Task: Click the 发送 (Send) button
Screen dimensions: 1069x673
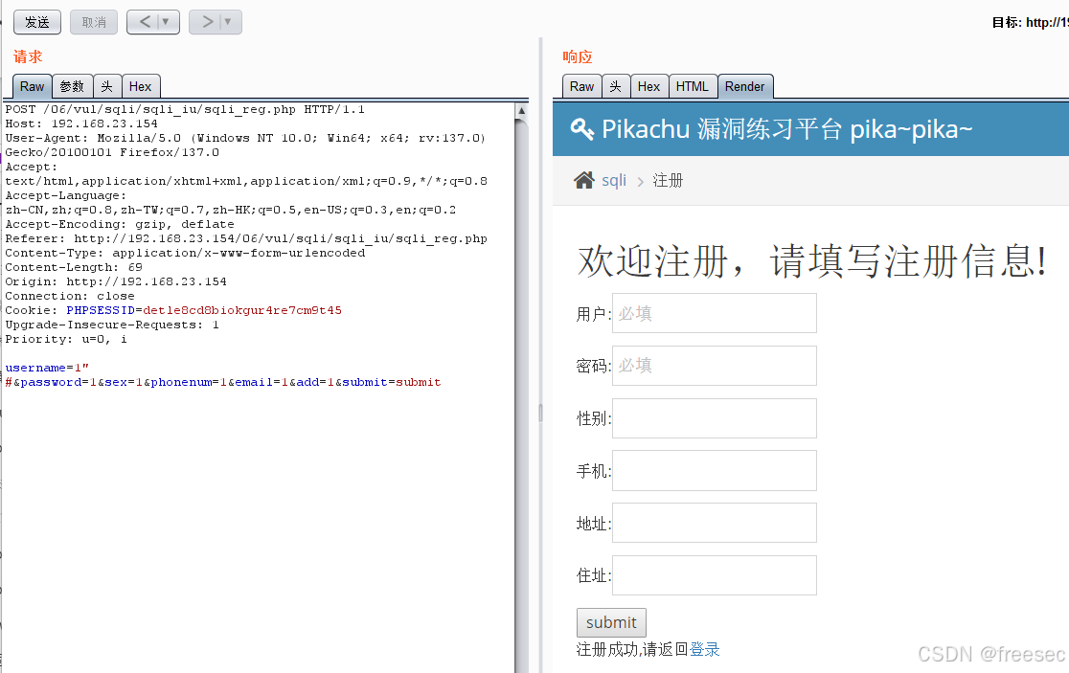Action: click(x=36, y=22)
